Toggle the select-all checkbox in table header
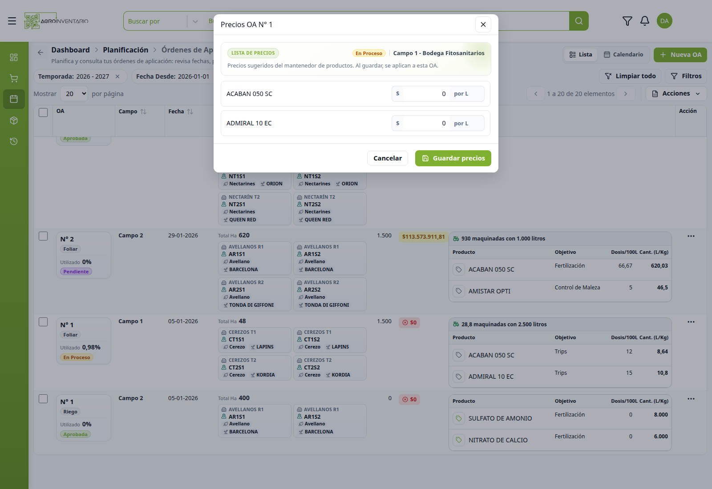The width and height of the screenshot is (712, 489). [x=43, y=112]
